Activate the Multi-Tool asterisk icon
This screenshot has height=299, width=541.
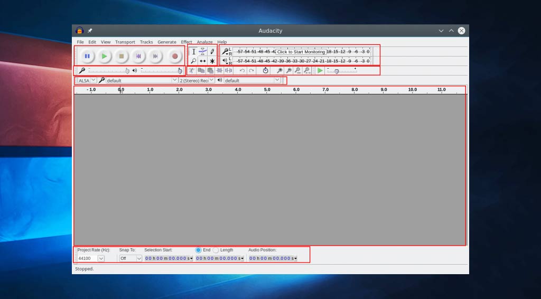212,61
